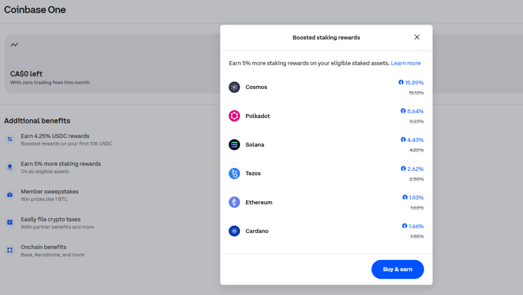Open the Learn more link
The image size is (523, 295).
pyautogui.click(x=406, y=63)
